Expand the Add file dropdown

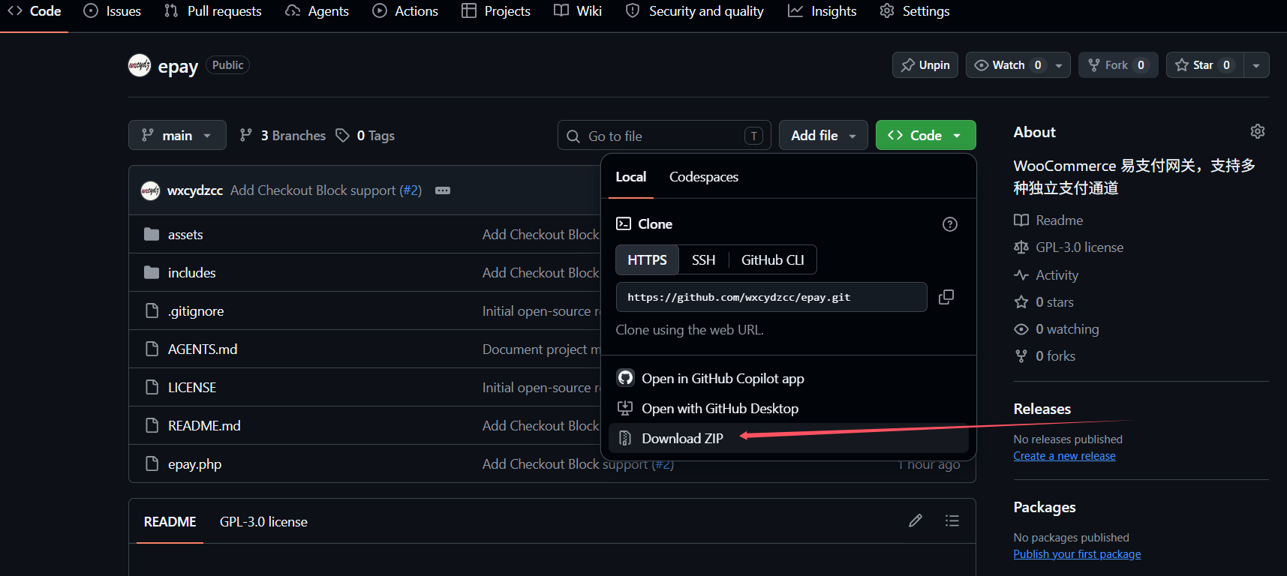(823, 135)
